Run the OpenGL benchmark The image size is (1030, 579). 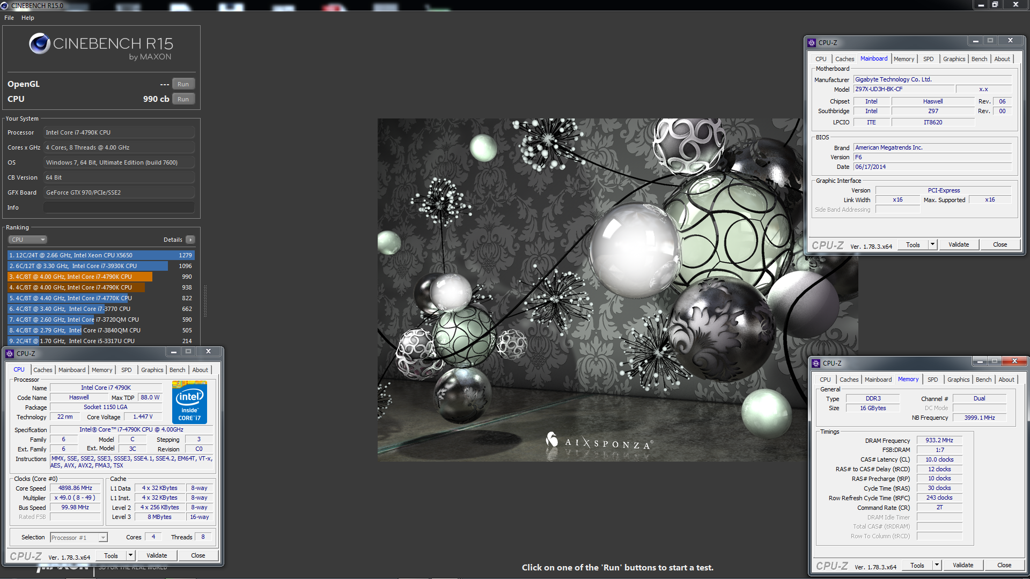183,84
